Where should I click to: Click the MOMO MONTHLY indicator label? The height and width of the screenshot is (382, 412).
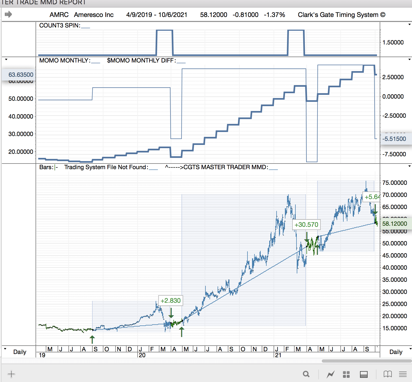(65, 60)
